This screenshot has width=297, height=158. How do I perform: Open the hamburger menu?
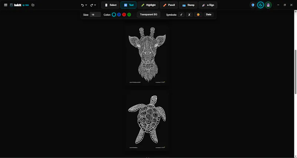(6, 5)
